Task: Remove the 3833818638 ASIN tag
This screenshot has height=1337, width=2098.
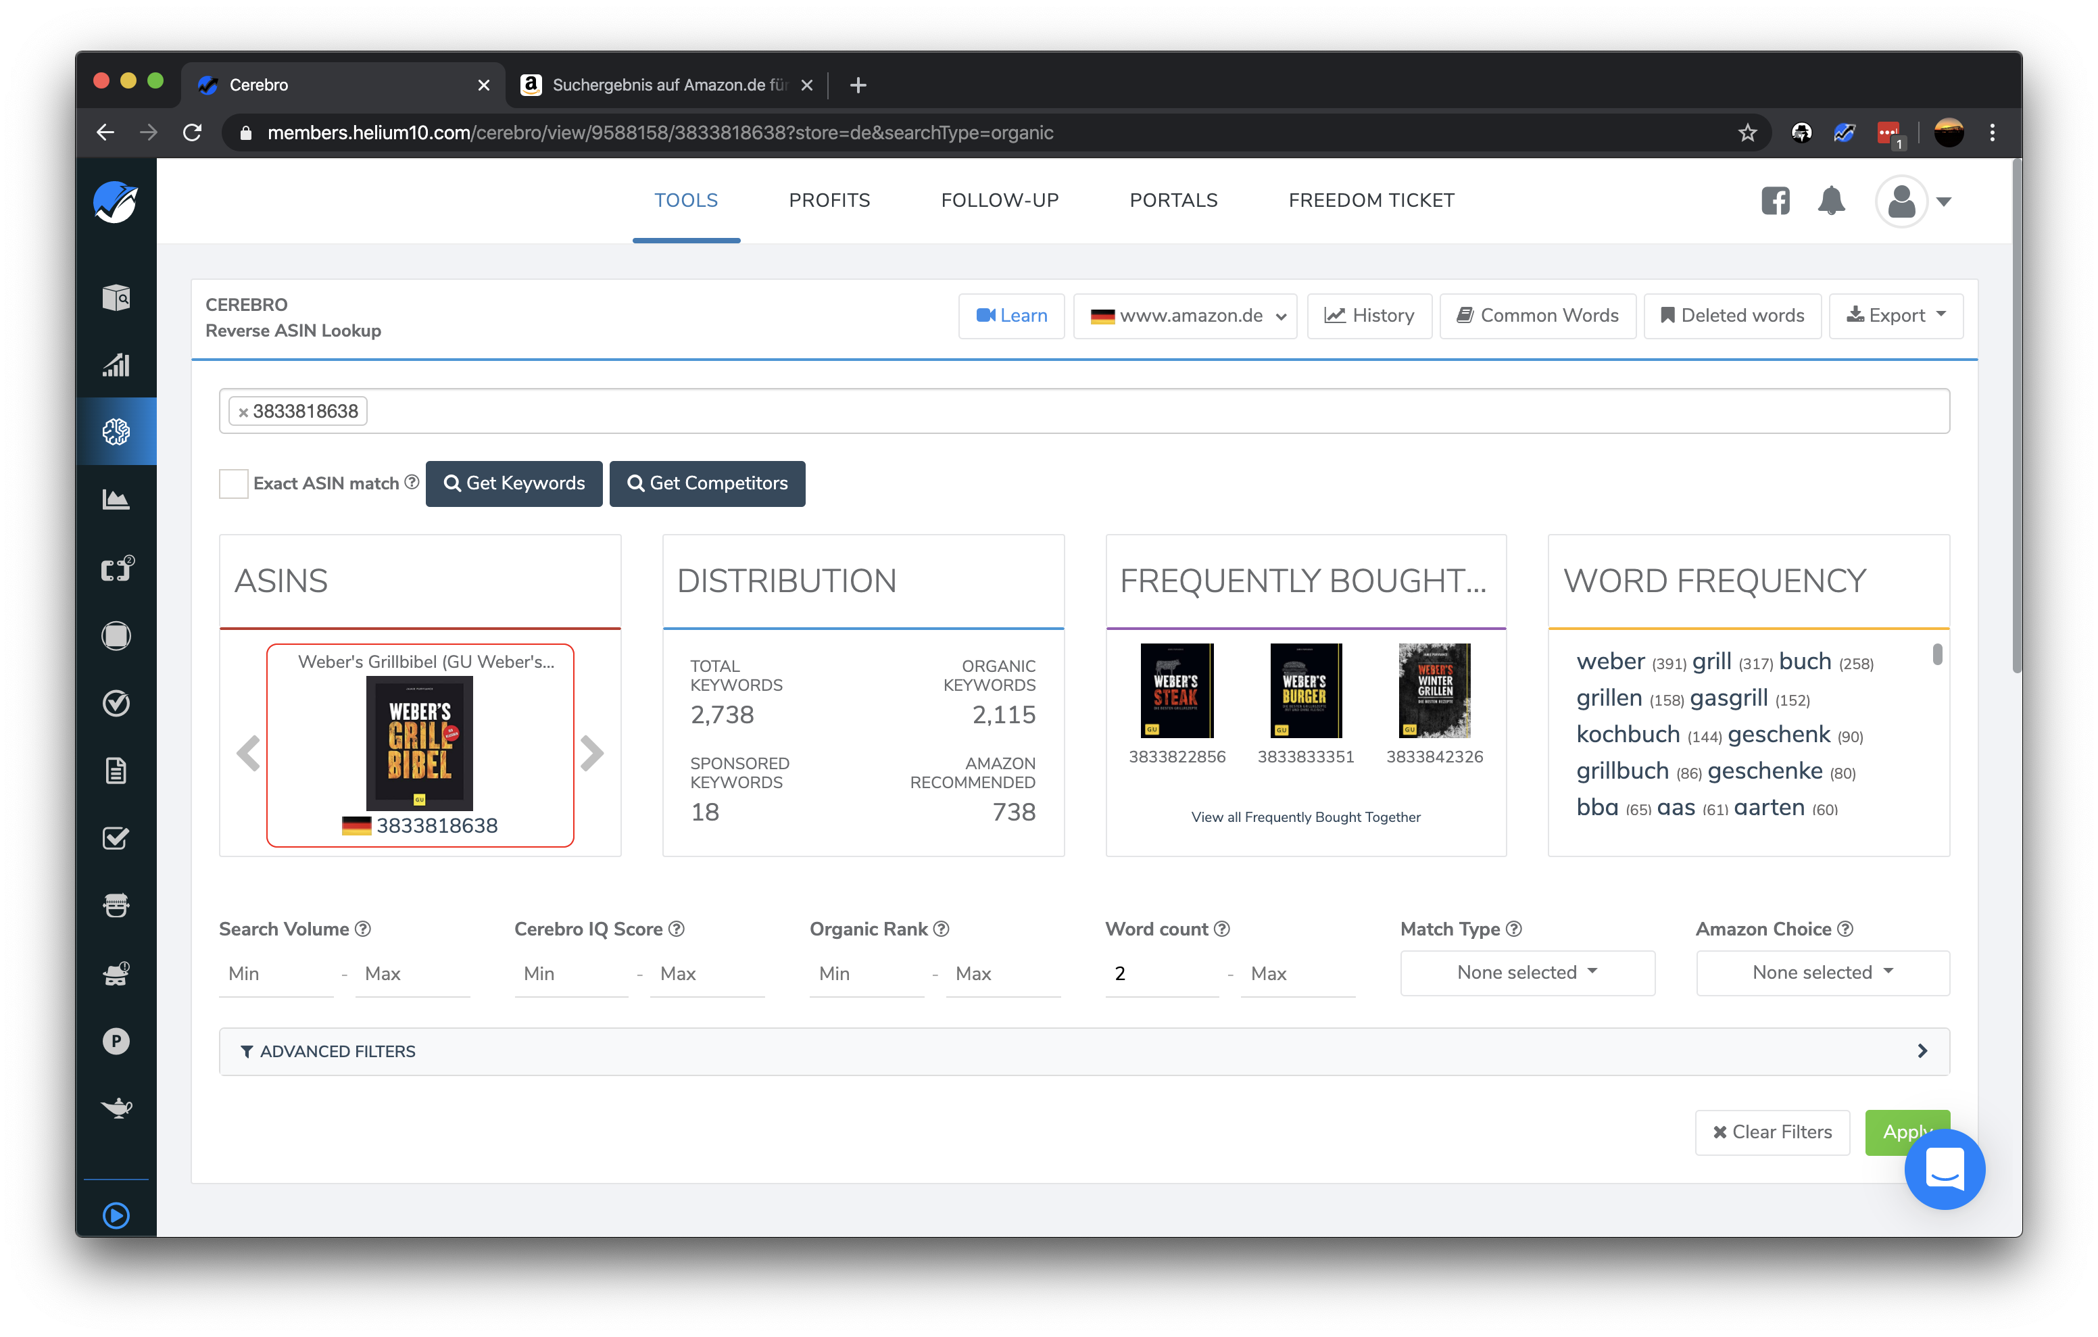Action: point(244,412)
